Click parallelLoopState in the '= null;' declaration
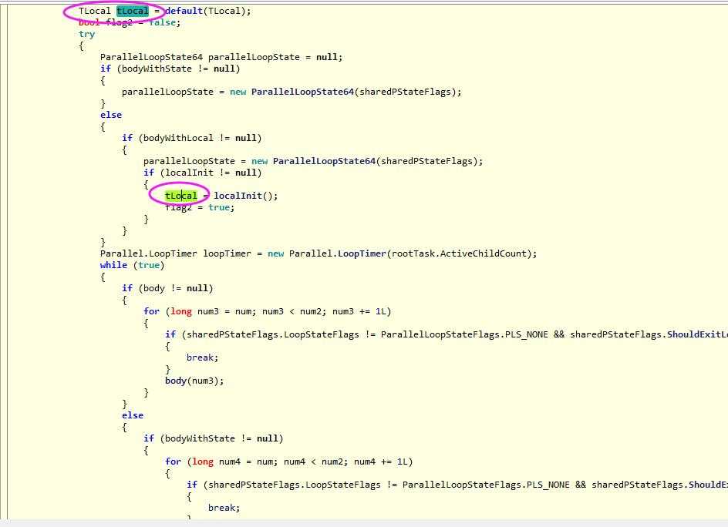Image resolution: width=728 pixels, height=527 pixels. click(254, 57)
